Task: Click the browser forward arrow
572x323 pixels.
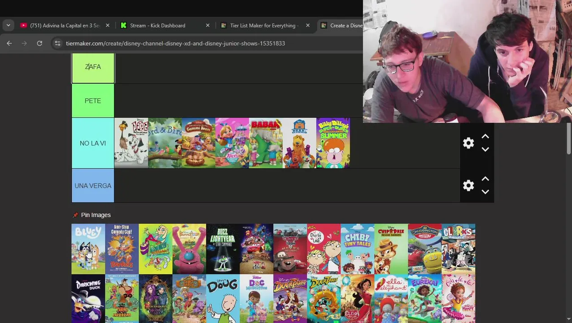Action: (24, 43)
